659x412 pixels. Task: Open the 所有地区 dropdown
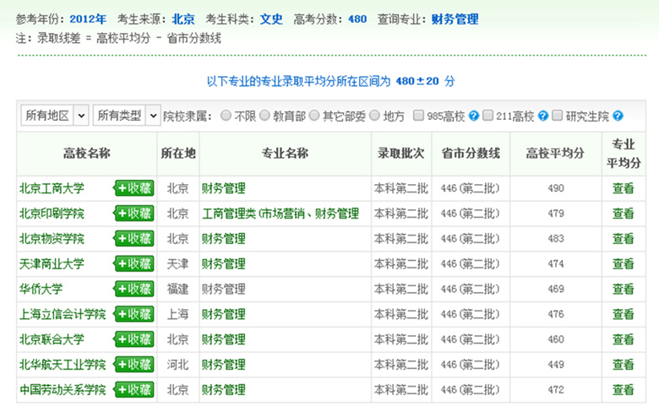(55, 115)
